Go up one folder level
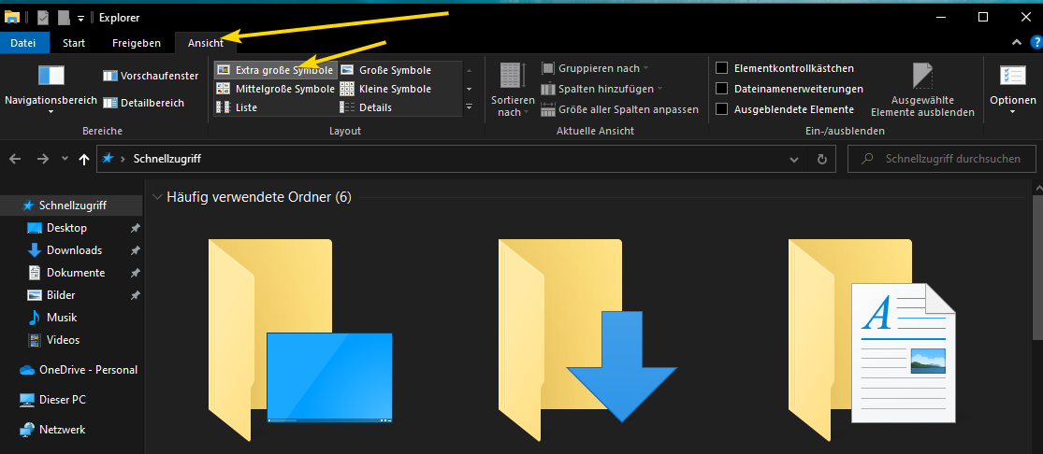This screenshot has width=1043, height=454. coord(84,159)
